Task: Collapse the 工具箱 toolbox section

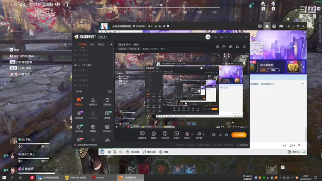Action: pos(110,91)
